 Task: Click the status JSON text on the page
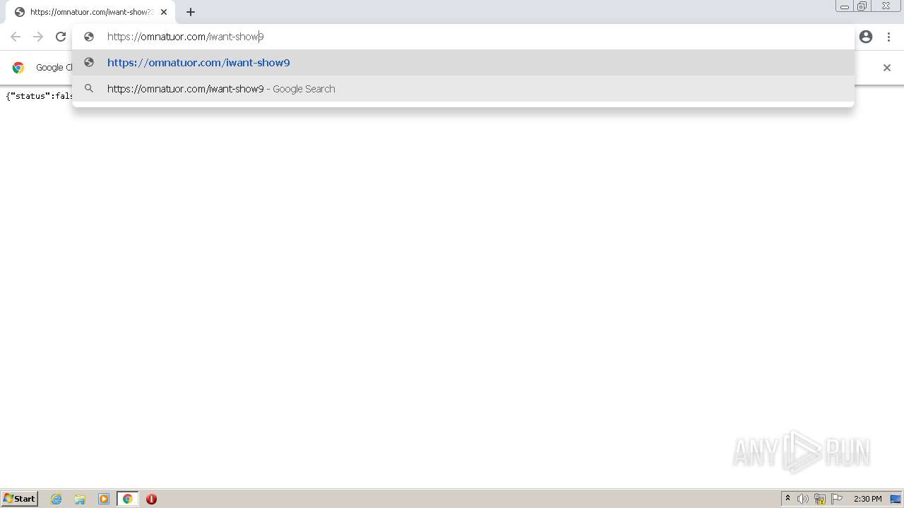coord(40,96)
